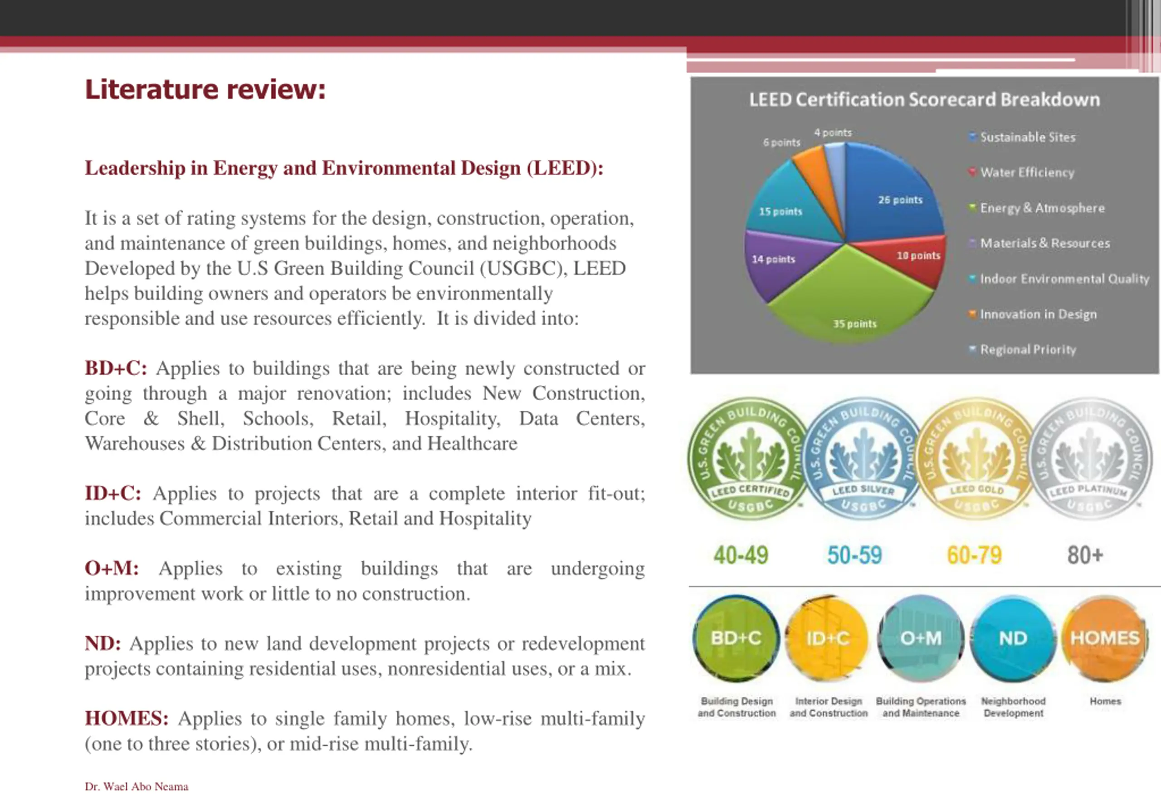Click the 4 points label
The height and width of the screenshot is (804, 1161).
[833, 132]
